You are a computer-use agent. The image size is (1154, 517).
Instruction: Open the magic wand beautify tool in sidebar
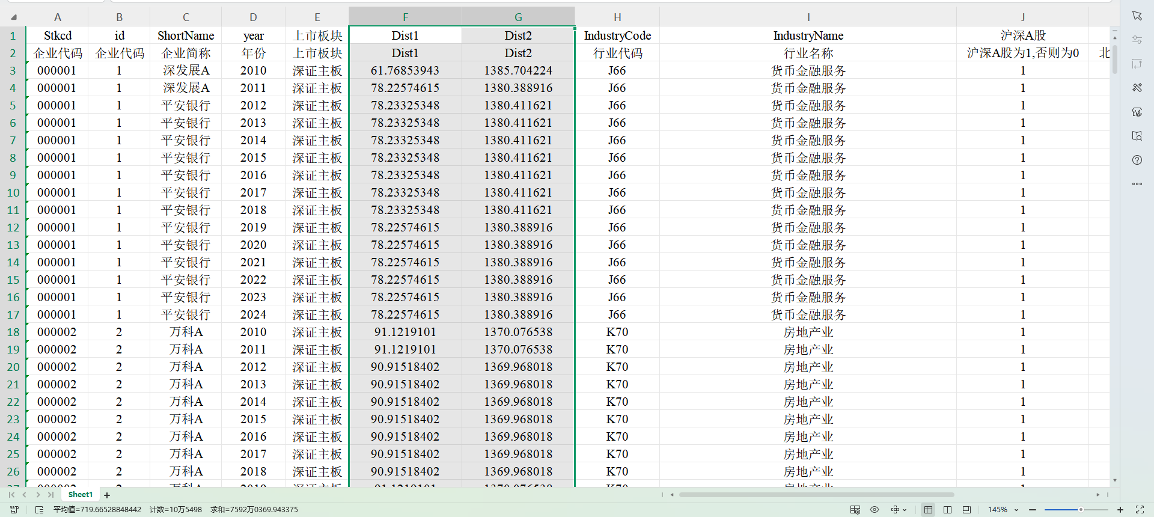tap(1137, 88)
